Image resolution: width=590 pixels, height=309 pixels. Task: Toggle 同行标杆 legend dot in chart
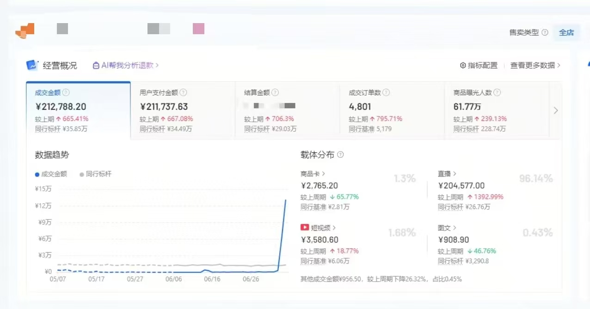coord(82,174)
